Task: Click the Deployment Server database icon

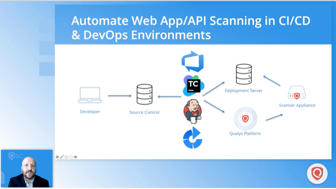Action: click(244, 74)
